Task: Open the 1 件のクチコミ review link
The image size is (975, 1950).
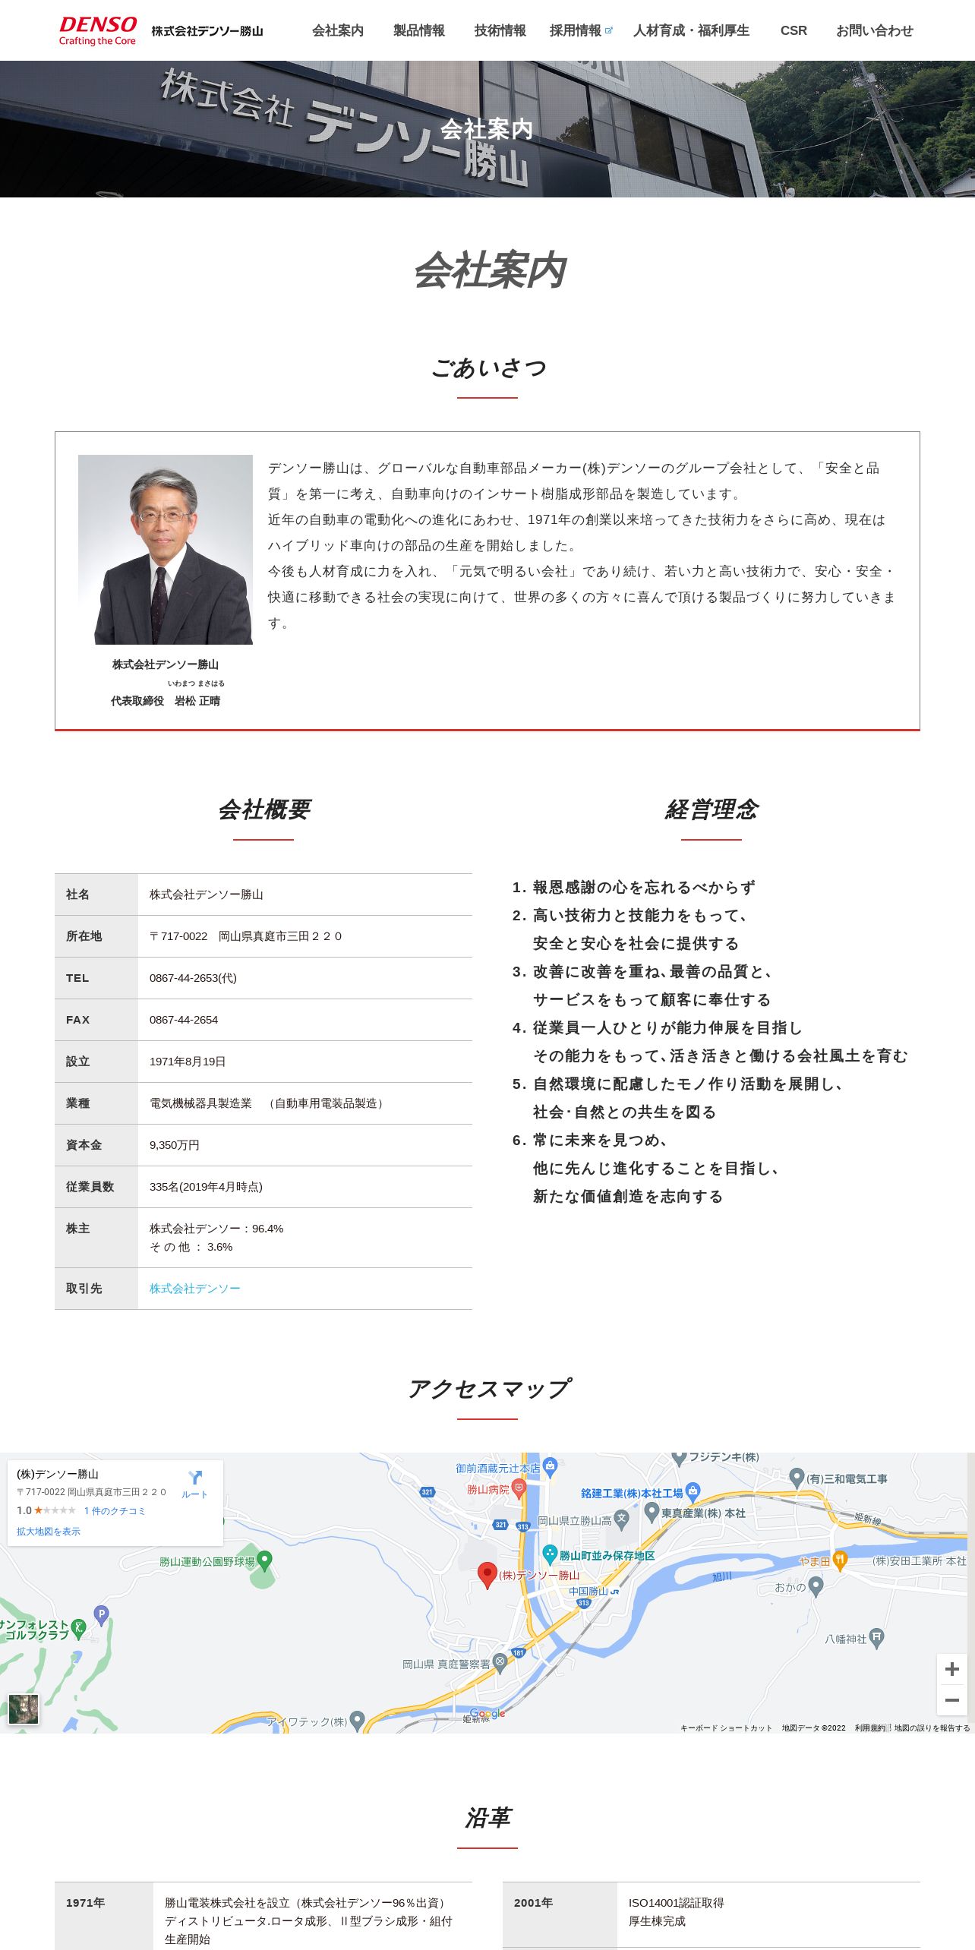Action: click(115, 1510)
